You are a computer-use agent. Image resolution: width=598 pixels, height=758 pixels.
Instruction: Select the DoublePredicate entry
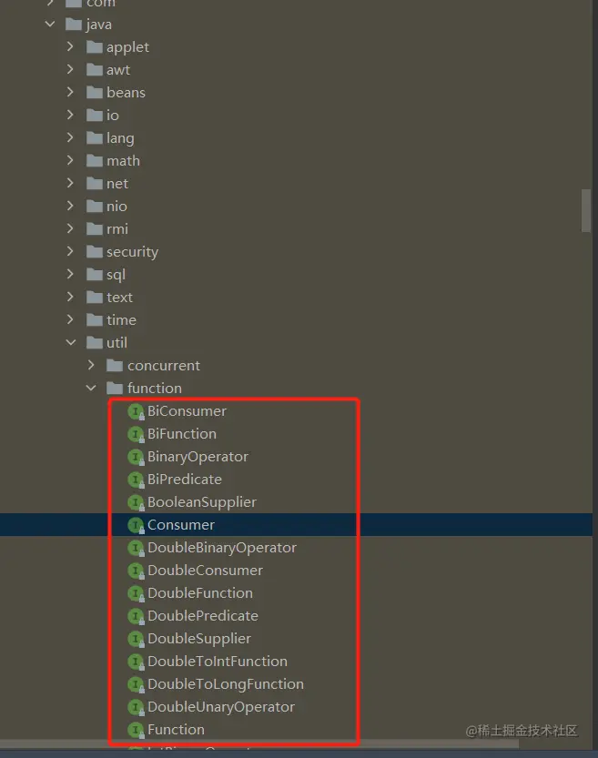click(x=203, y=616)
